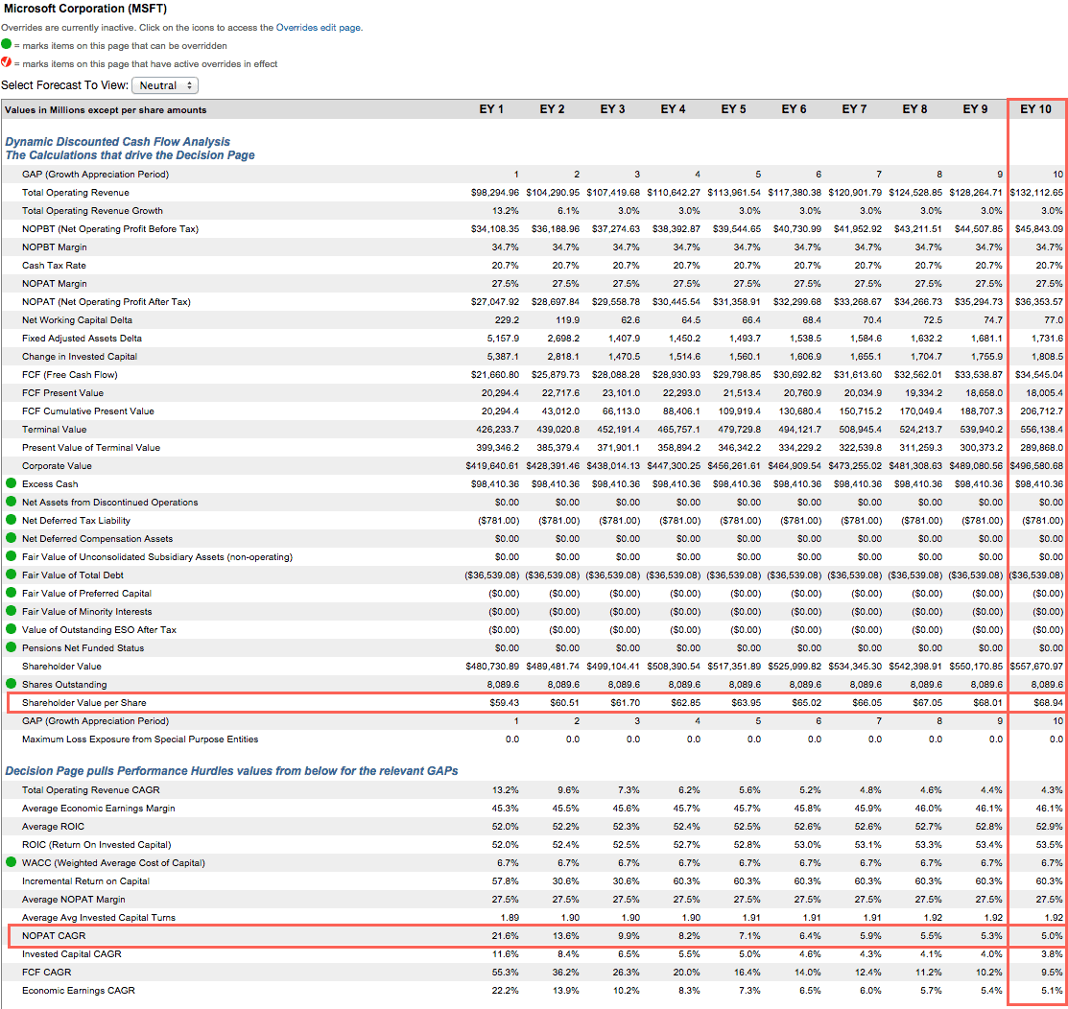The width and height of the screenshot is (1068, 1009).
Task: Select the Maximum Loss Exposure row label
Action: coord(140,739)
